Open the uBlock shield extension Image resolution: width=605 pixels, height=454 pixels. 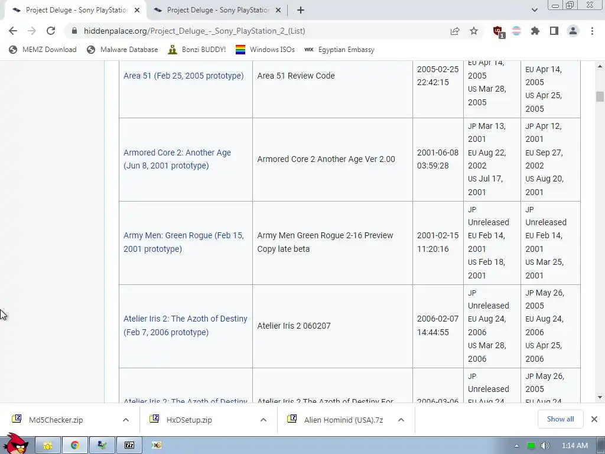point(499,32)
